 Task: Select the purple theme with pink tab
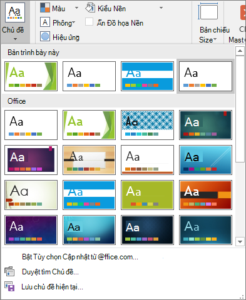[x=31, y=160]
